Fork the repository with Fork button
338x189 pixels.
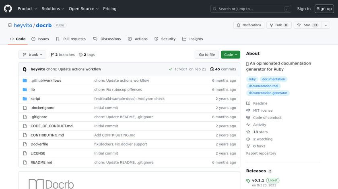(x=279, y=25)
